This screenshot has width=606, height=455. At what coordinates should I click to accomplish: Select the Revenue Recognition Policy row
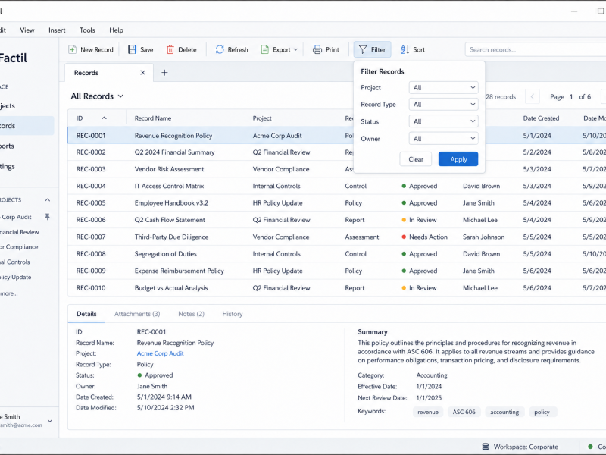(336, 136)
